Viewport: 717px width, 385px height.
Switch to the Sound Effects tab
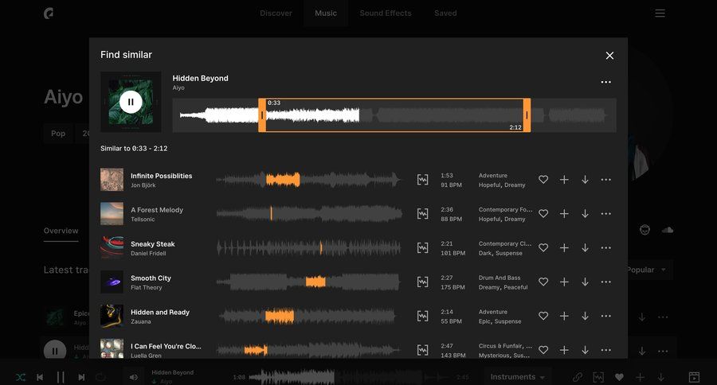point(386,14)
